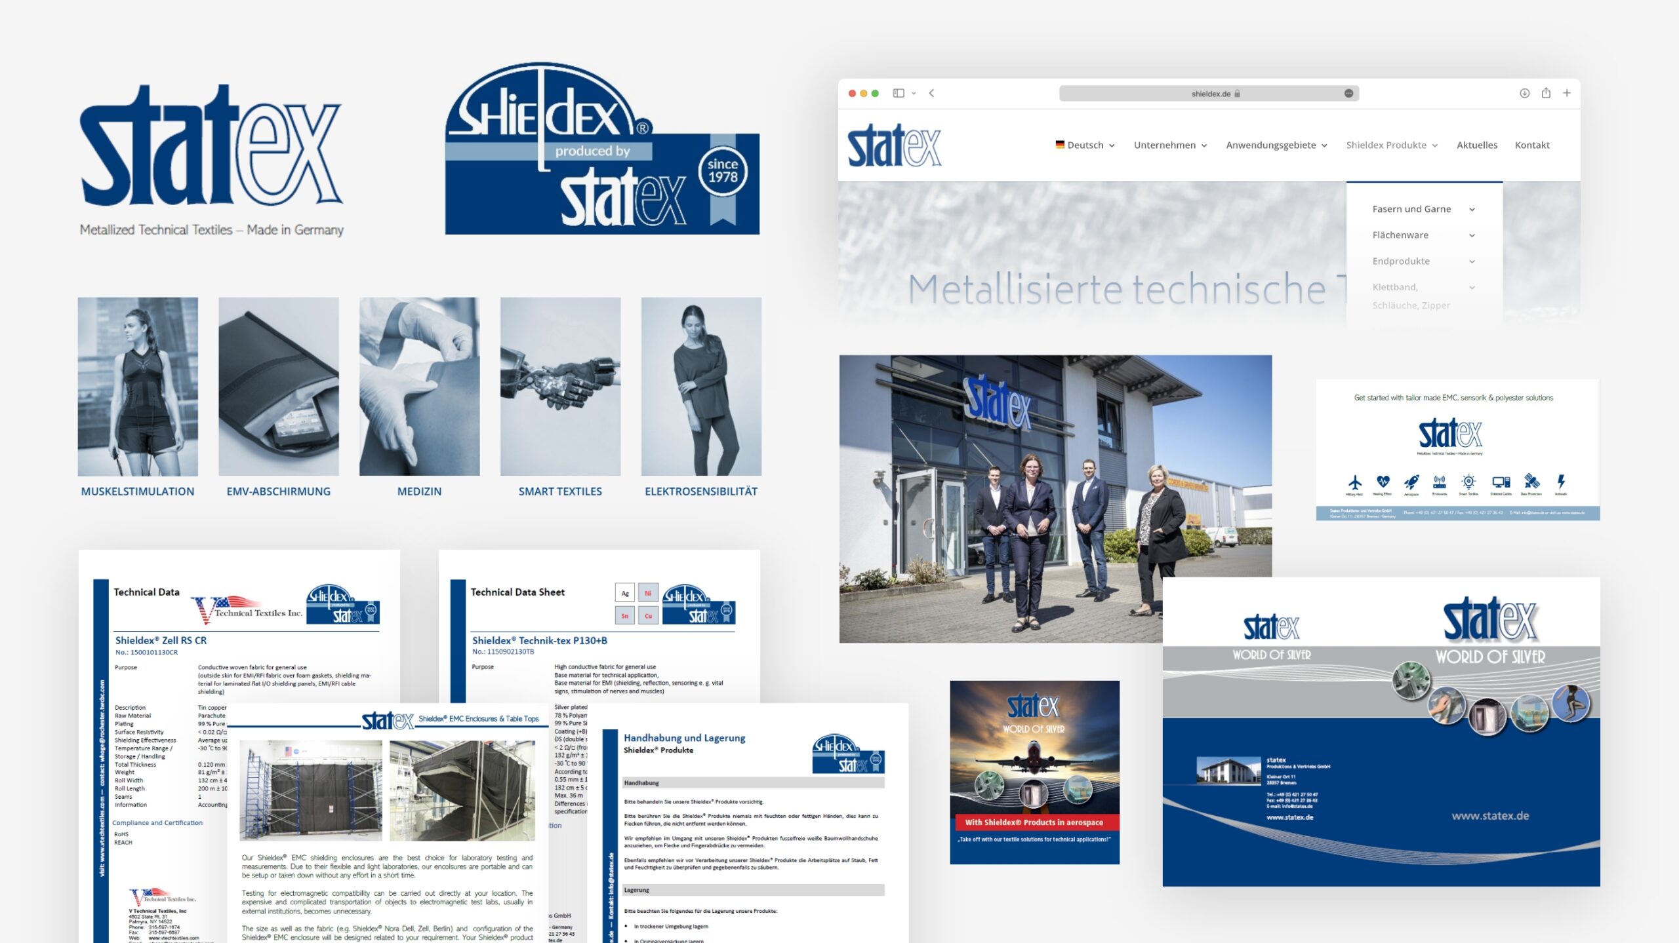Image resolution: width=1679 pixels, height=943 pixels.
Task: Click the Shielded Cables computer icon
Action: 1501,482
